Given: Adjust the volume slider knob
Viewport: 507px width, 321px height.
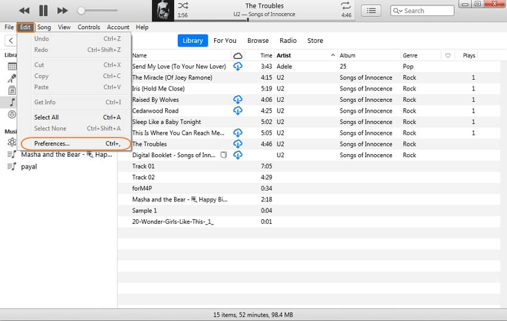Looking at the screenshot, I should pyautogui.click(x=81, y=11).
